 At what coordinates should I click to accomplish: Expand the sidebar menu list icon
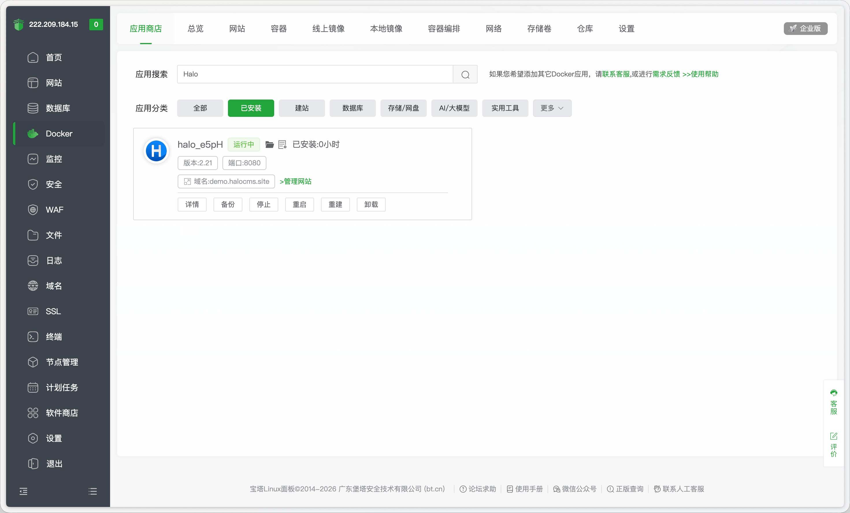(92, 491)
